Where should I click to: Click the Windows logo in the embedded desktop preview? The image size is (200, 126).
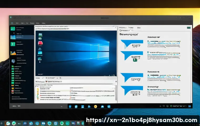100,51
